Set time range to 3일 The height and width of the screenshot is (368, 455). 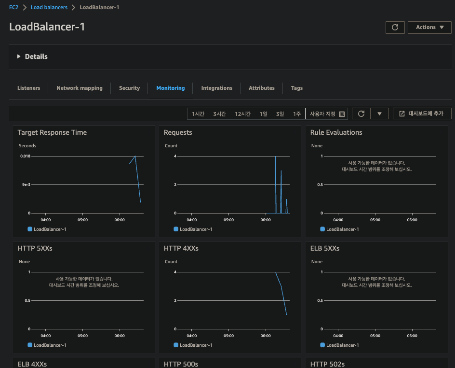coord(280,113)
